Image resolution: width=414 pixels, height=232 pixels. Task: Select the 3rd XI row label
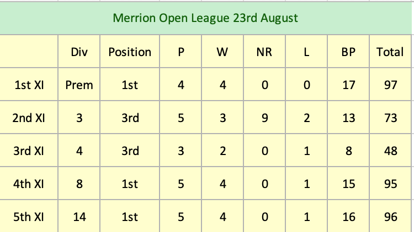point(29,151)
